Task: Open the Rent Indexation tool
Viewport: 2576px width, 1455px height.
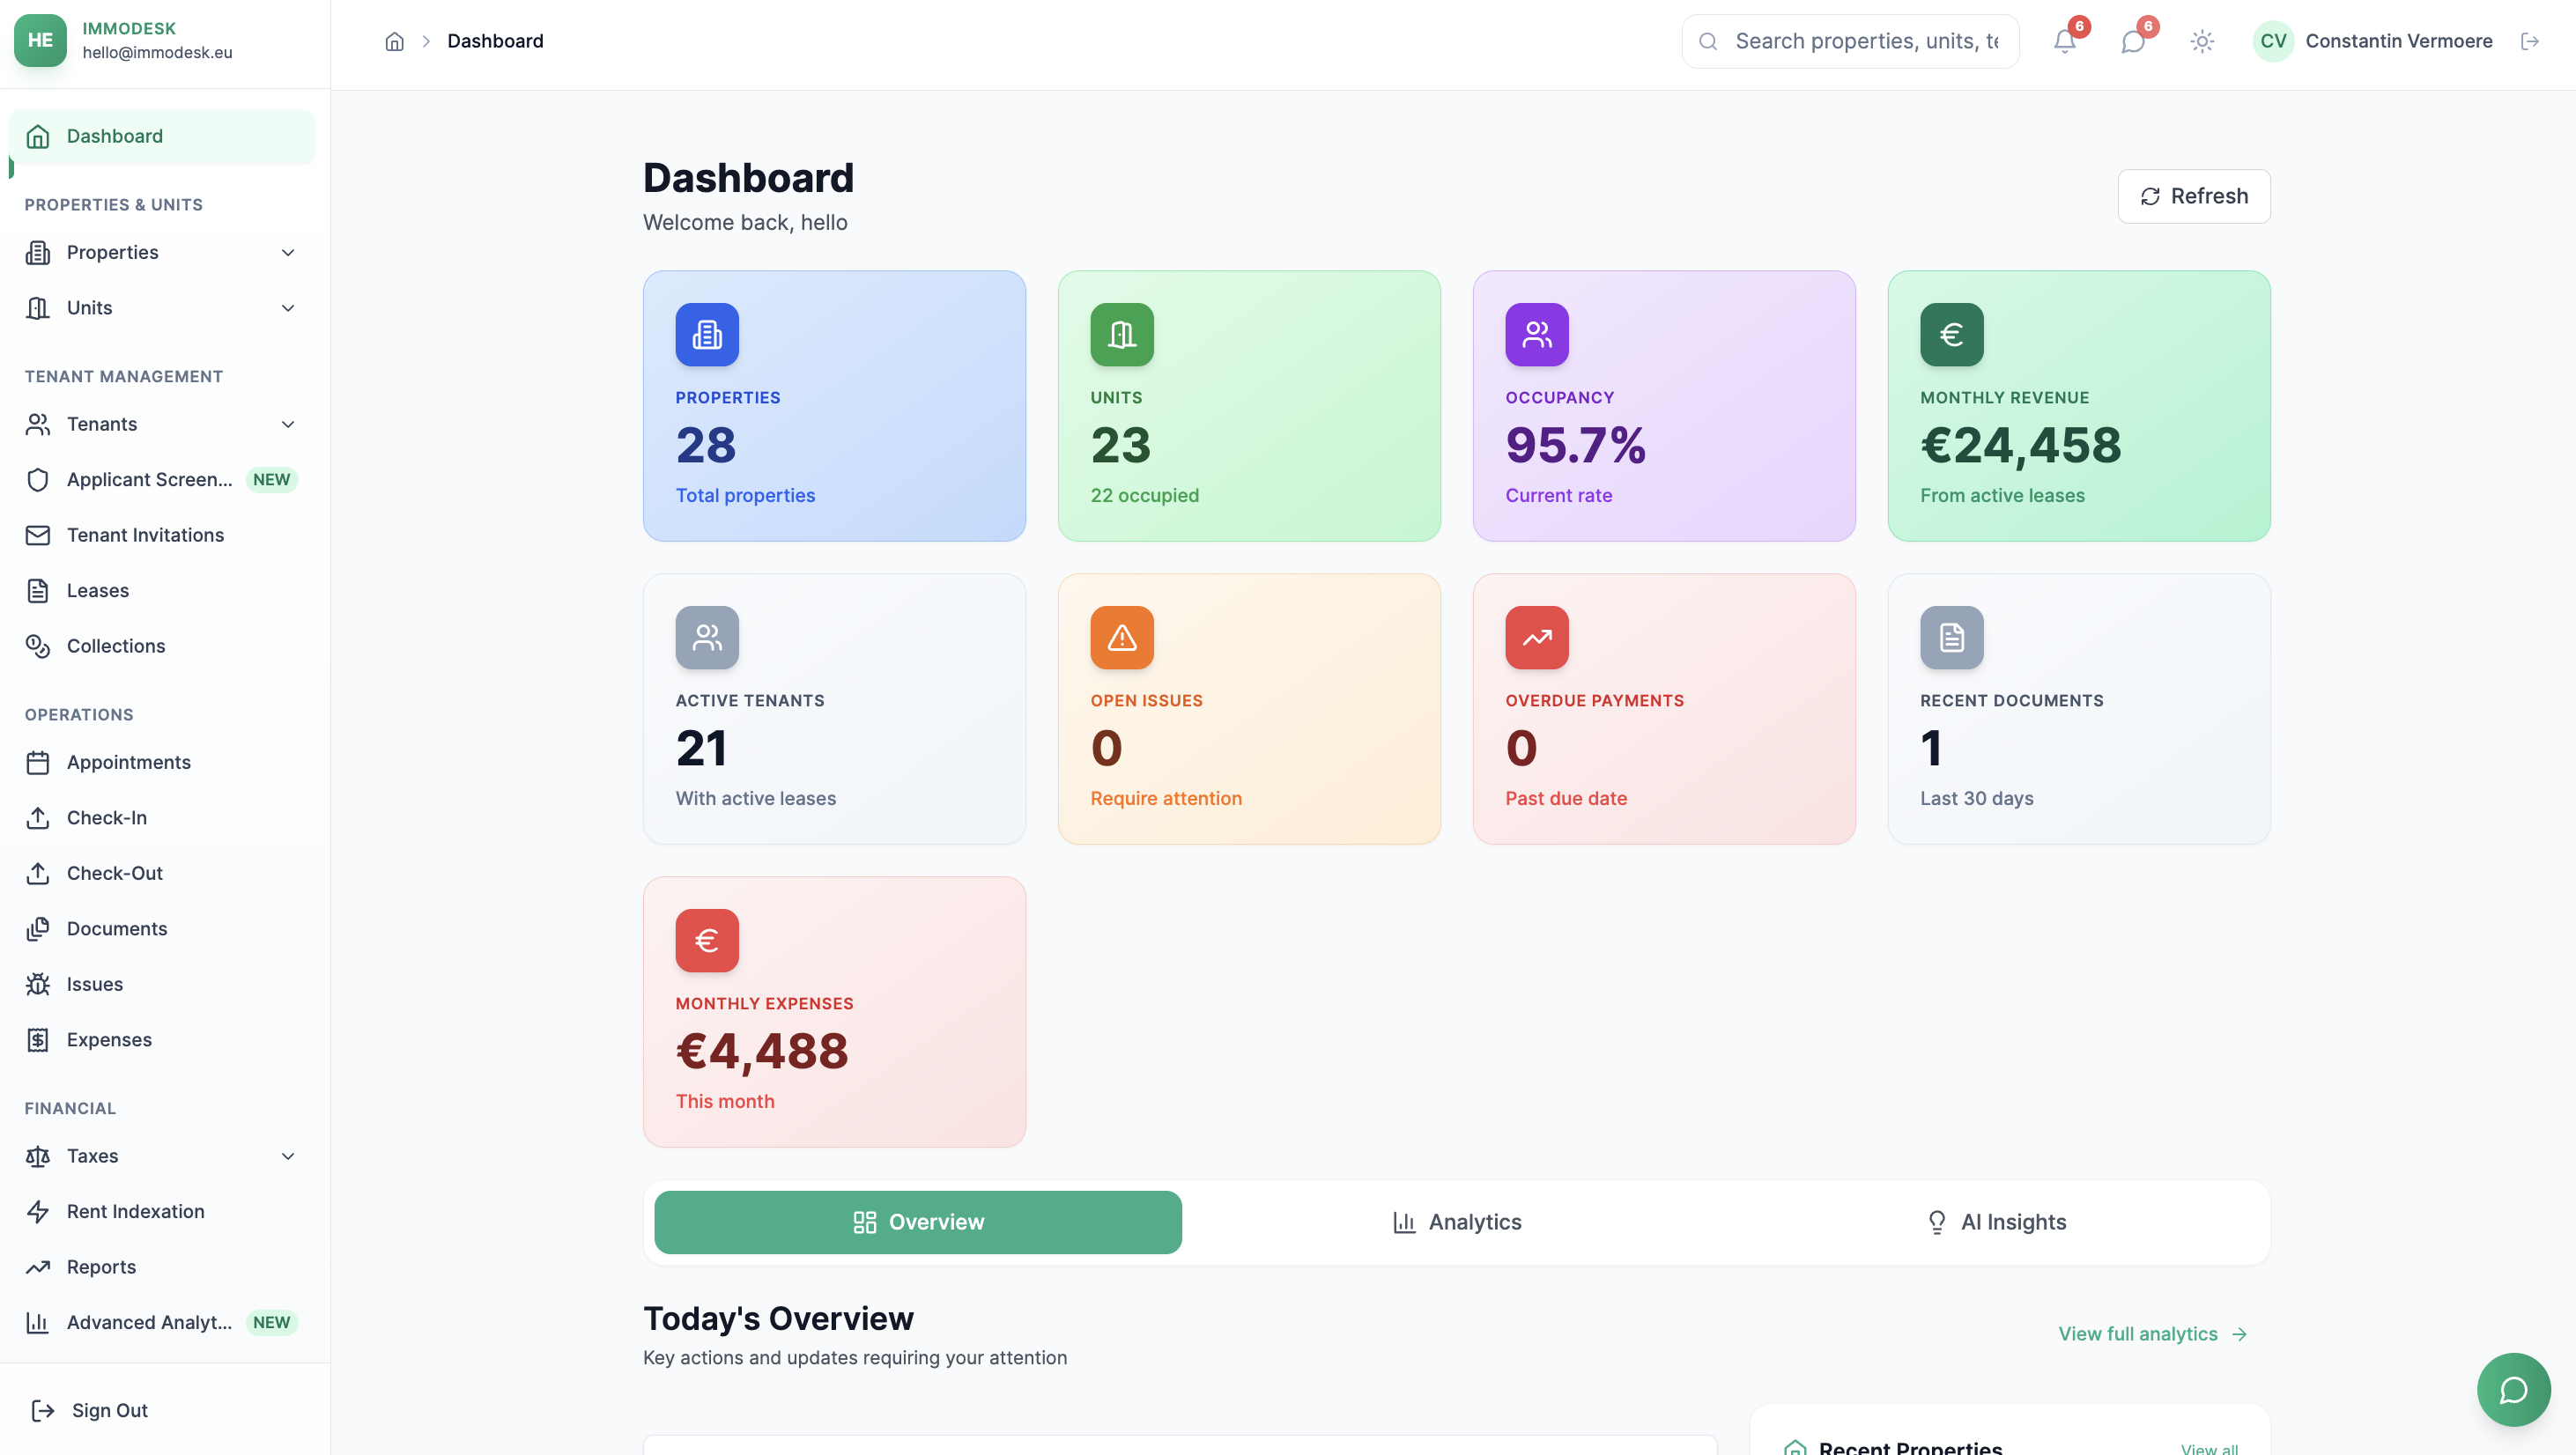Action: click(135, 1211)
